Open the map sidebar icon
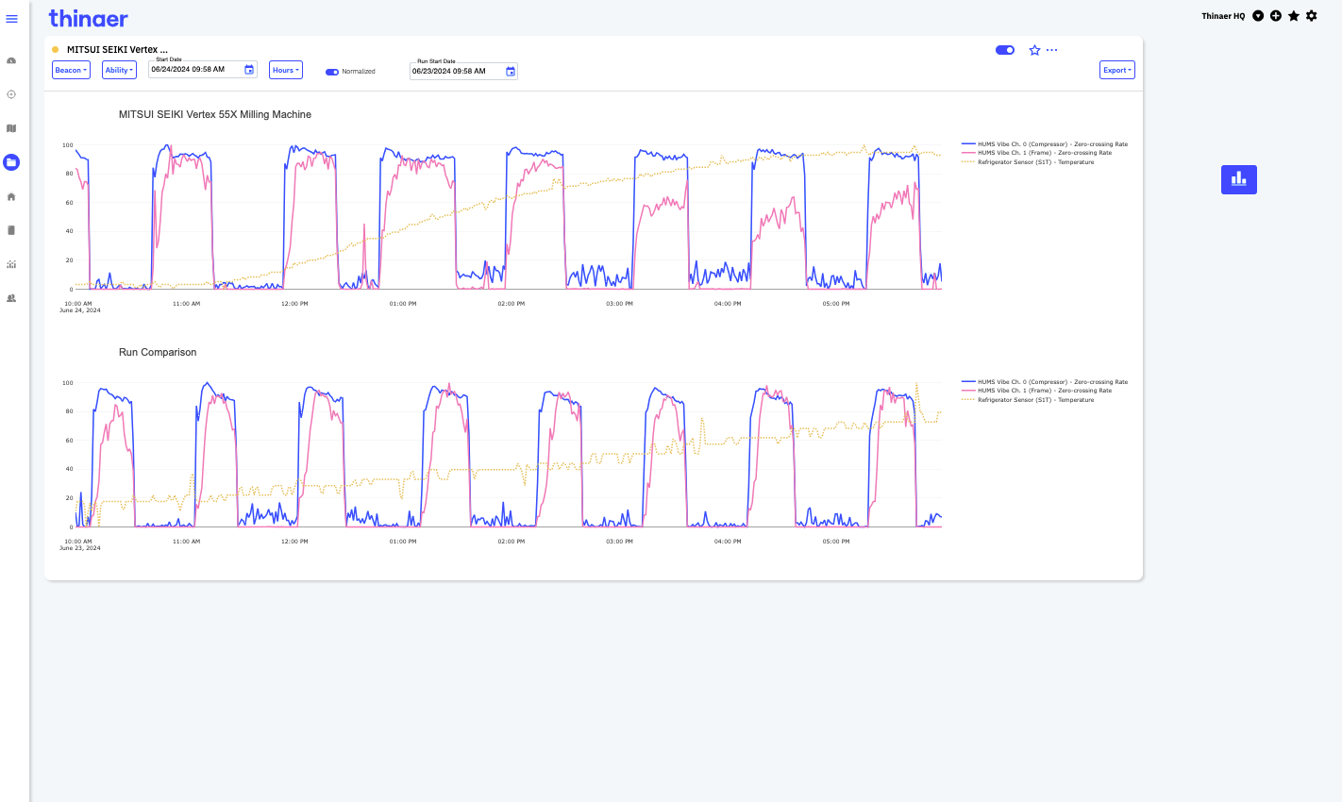This screenshot has width=1342, height=802. [x=11, y=128]
